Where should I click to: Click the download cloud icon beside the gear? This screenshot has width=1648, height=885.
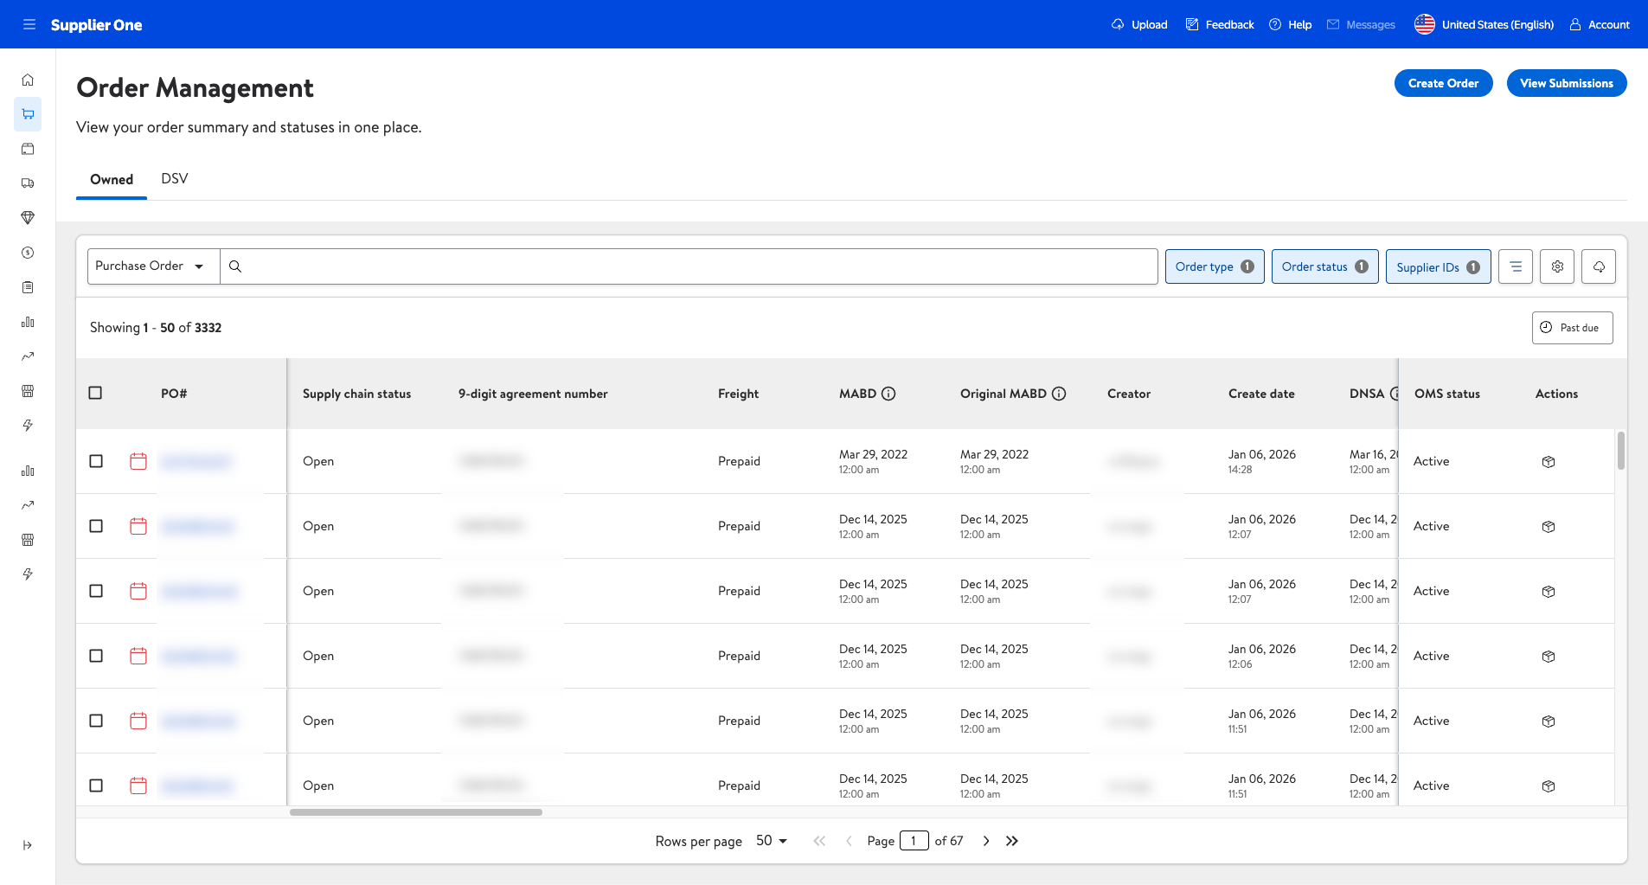1599,266
